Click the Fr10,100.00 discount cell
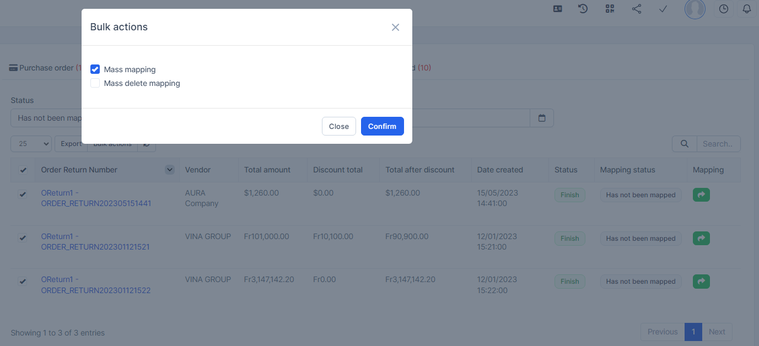 (333, 236)
